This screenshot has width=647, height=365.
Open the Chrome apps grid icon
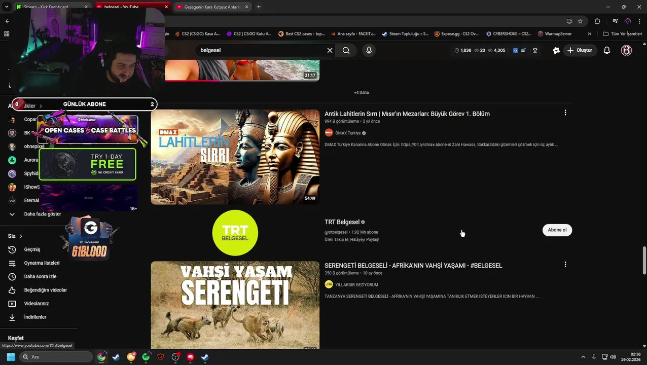pyautogui.click(x=7, y=34)
